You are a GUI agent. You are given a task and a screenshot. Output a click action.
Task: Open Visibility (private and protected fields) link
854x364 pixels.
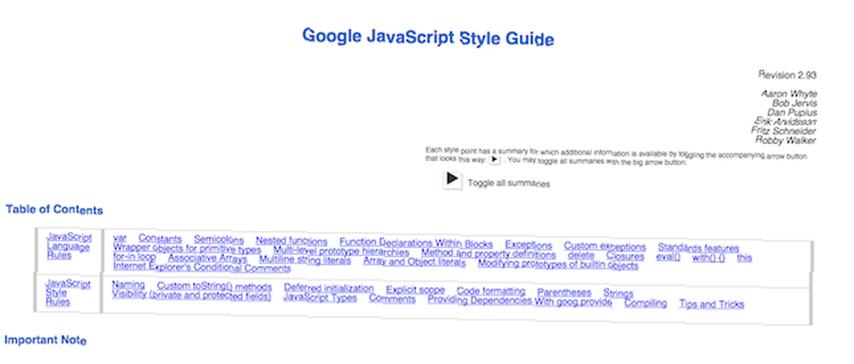point(191,296)
